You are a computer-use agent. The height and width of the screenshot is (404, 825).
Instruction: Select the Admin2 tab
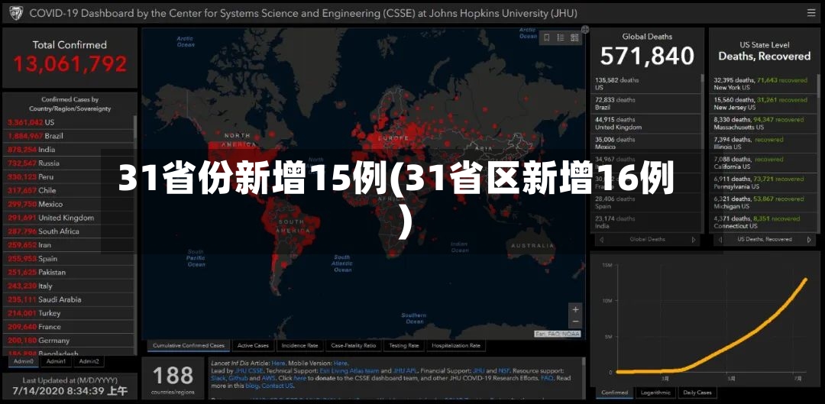(89, 361)
